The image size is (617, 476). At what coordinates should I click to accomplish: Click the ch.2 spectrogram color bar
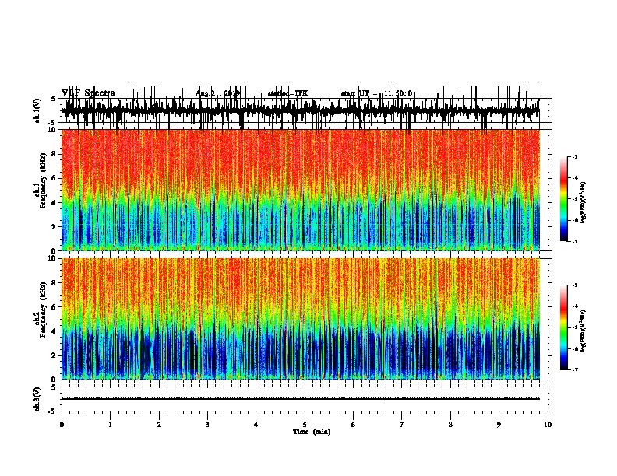[564, 327]
